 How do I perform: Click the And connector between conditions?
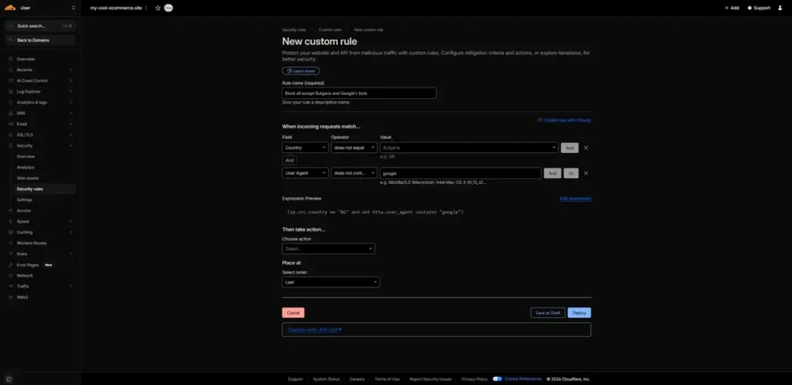(x=289, y=160)
